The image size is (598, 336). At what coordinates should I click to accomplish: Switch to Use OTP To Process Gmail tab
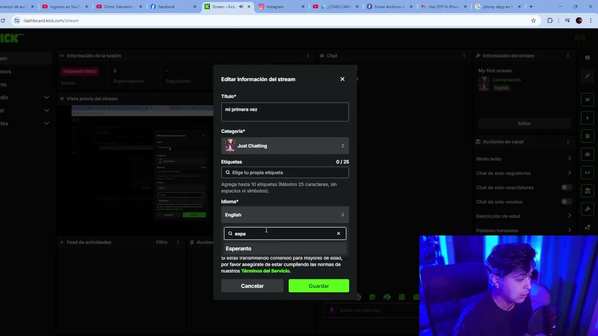click(444, 7)
